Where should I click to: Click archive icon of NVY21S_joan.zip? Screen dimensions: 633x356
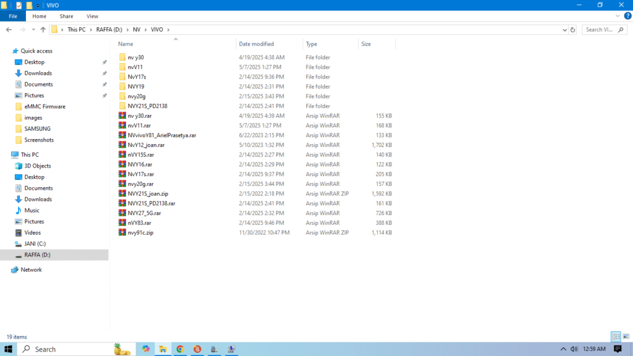pyautogui.click(x=122, y=193)
